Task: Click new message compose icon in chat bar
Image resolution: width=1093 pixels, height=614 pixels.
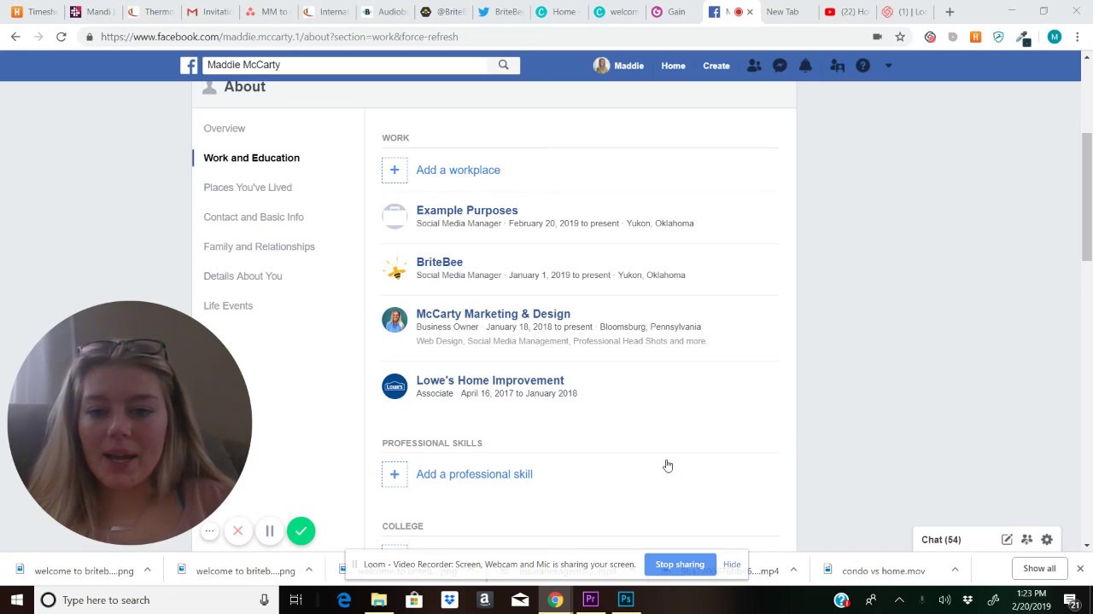Action: pyautogui.click(x=1007, y=540)
